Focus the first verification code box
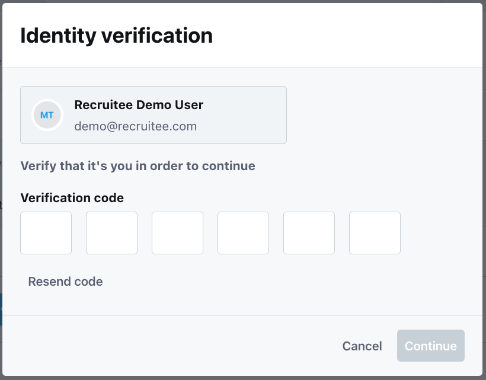Screen dimensions: 486x380 [x=46, y=233]
